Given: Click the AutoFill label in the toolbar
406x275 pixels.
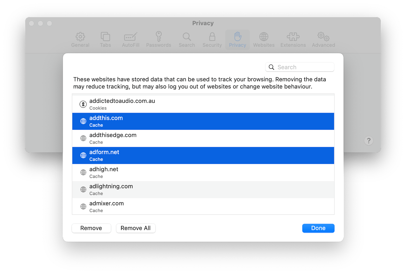Looking at the screenshot, I should click(131, 45).
